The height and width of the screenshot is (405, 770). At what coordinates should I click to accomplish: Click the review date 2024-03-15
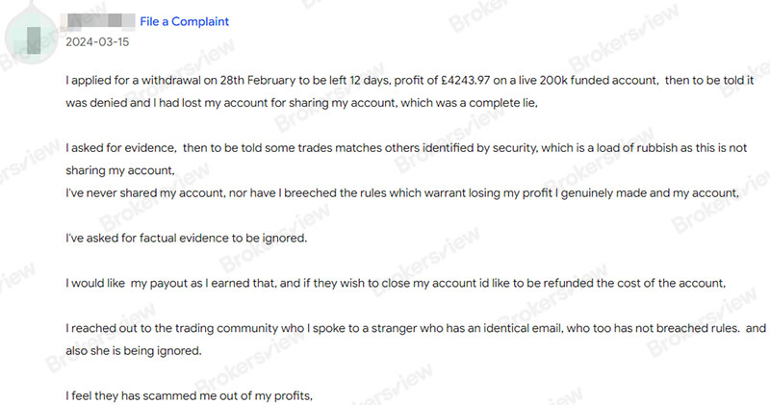click(x=95, y=41)
